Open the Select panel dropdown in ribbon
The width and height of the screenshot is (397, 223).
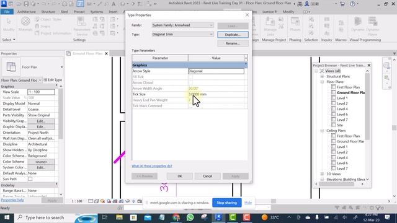[x=9, y=40]
